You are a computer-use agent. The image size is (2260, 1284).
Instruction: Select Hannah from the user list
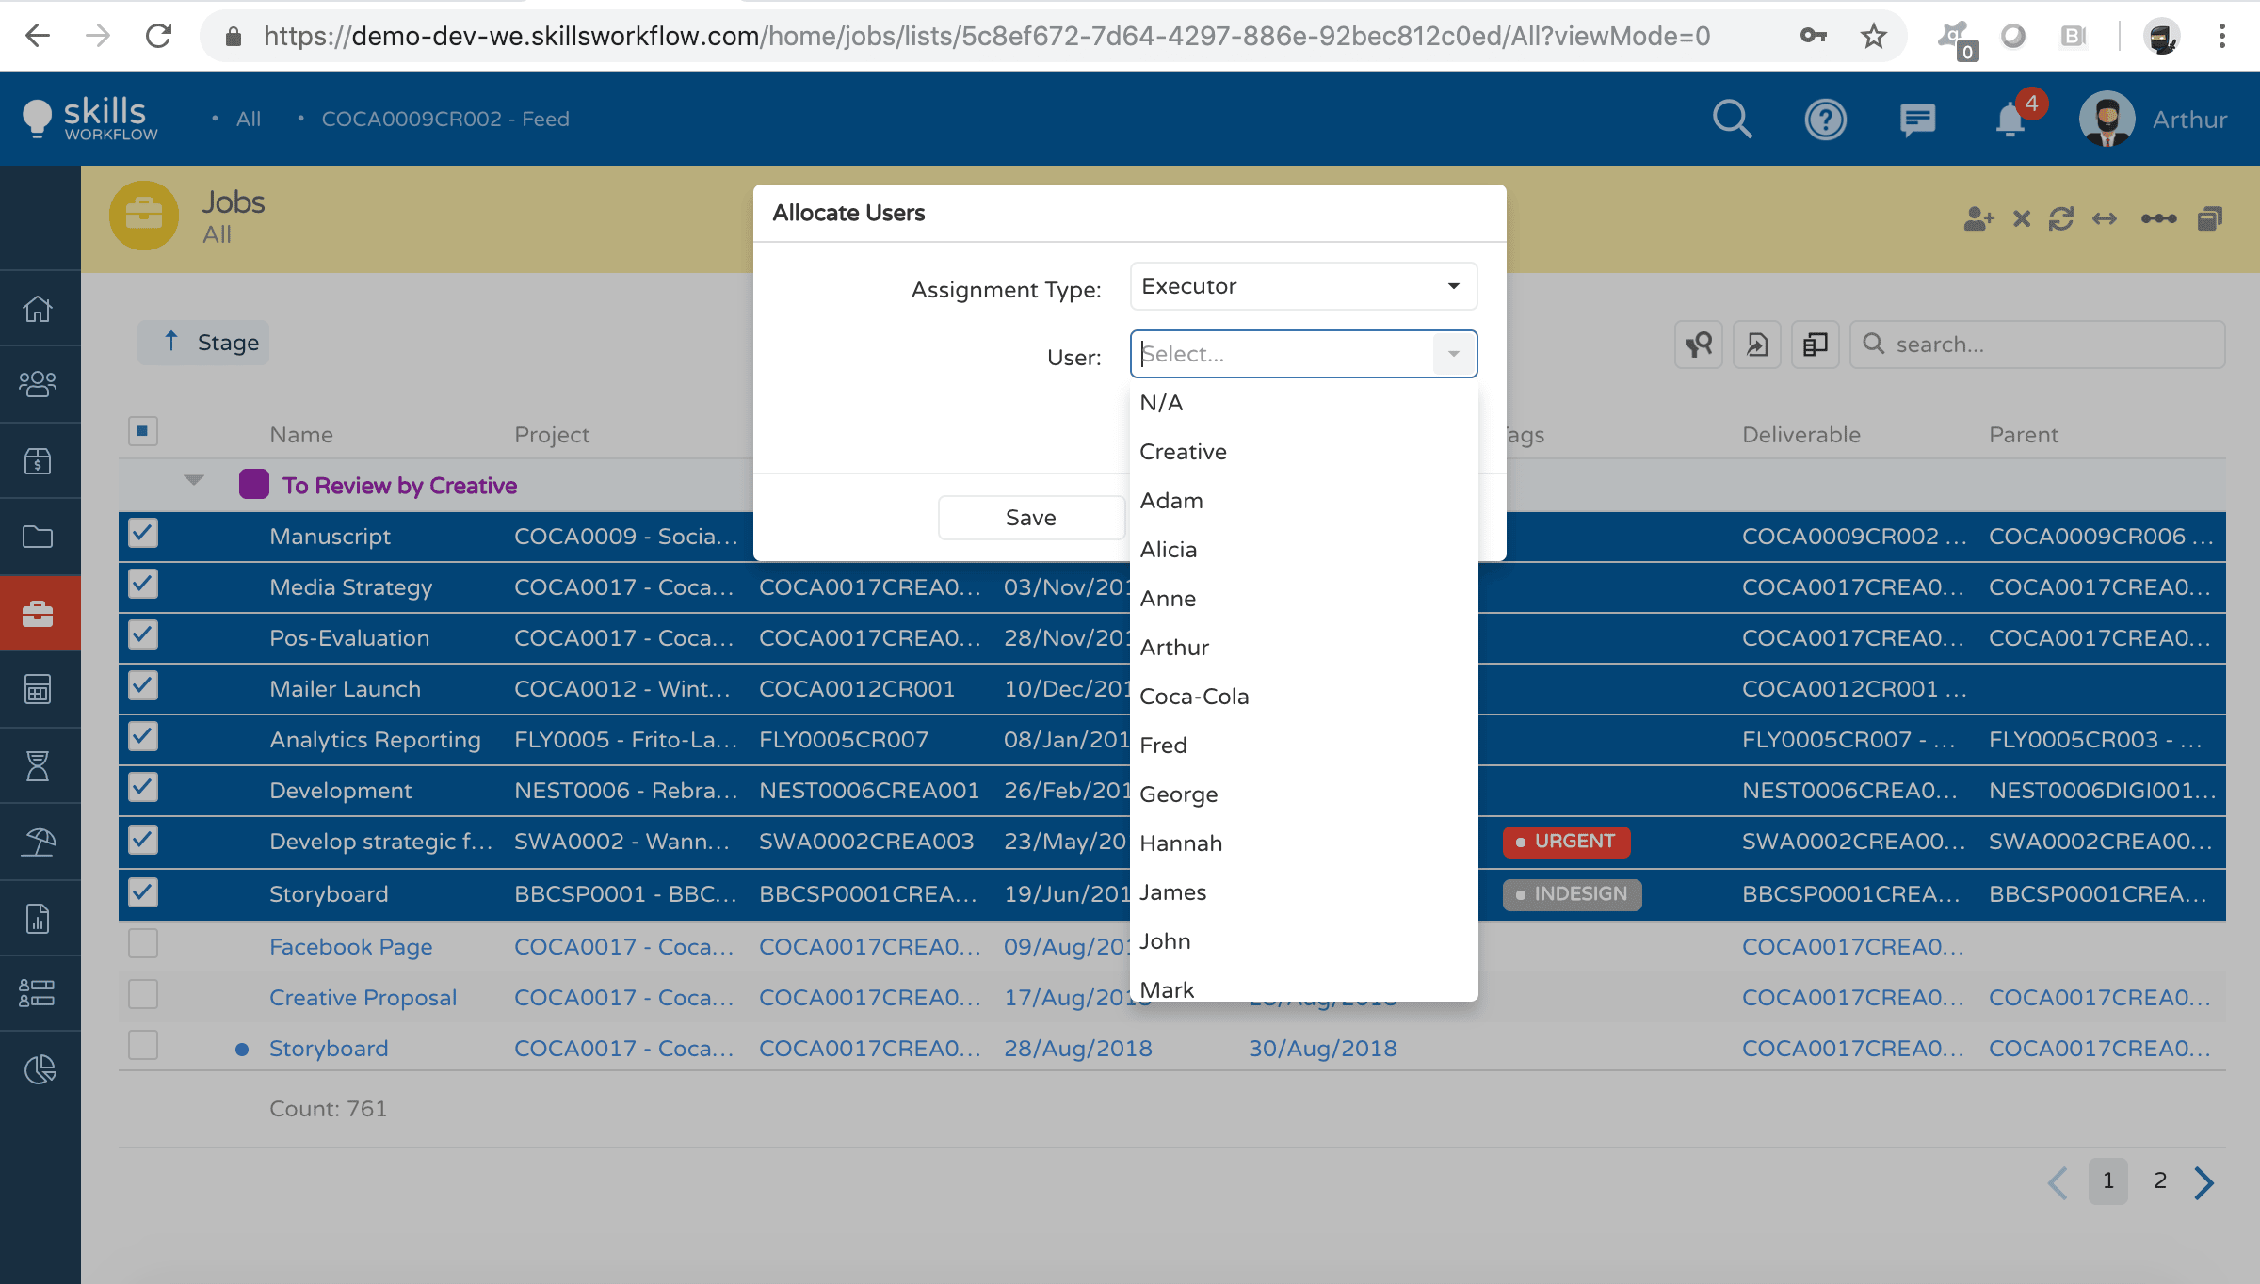tap(1181, 843)
